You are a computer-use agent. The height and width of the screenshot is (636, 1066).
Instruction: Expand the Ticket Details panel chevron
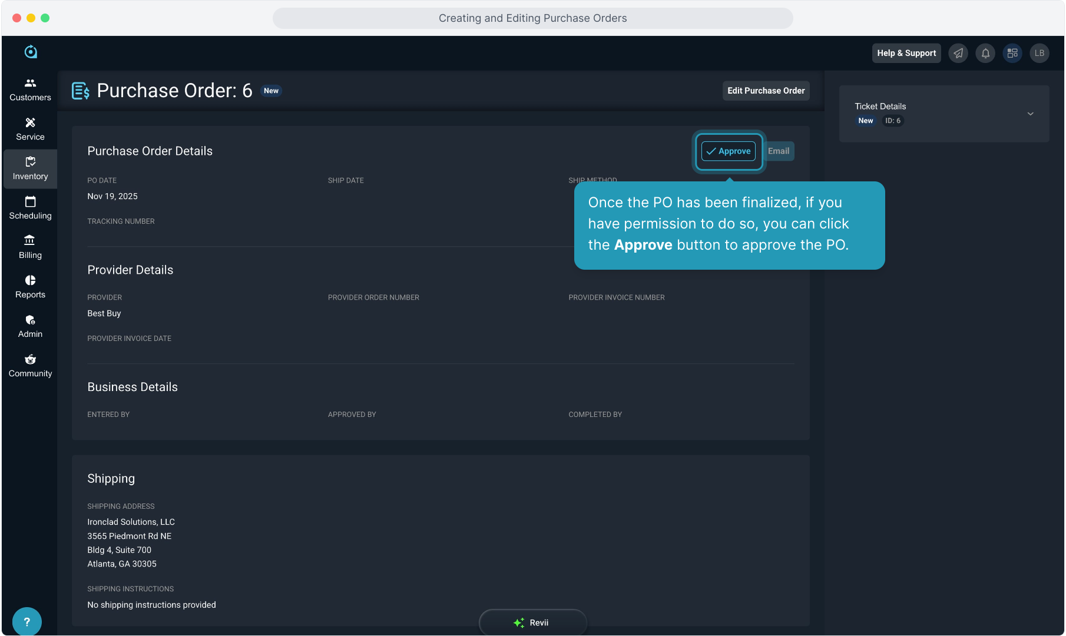pyautogui.click(x=1030, y=114)
